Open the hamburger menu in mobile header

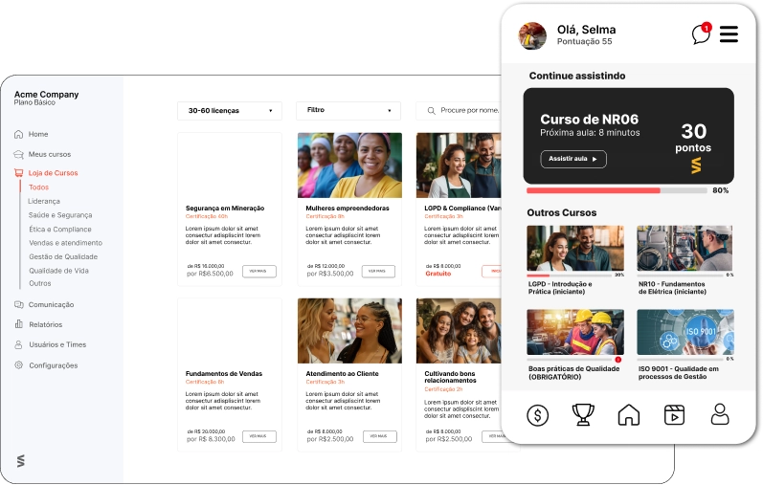coord(729,34)
